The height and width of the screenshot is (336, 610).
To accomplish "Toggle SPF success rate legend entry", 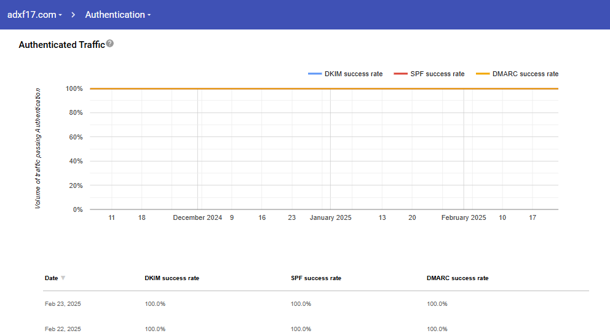I will pos(437,74).
